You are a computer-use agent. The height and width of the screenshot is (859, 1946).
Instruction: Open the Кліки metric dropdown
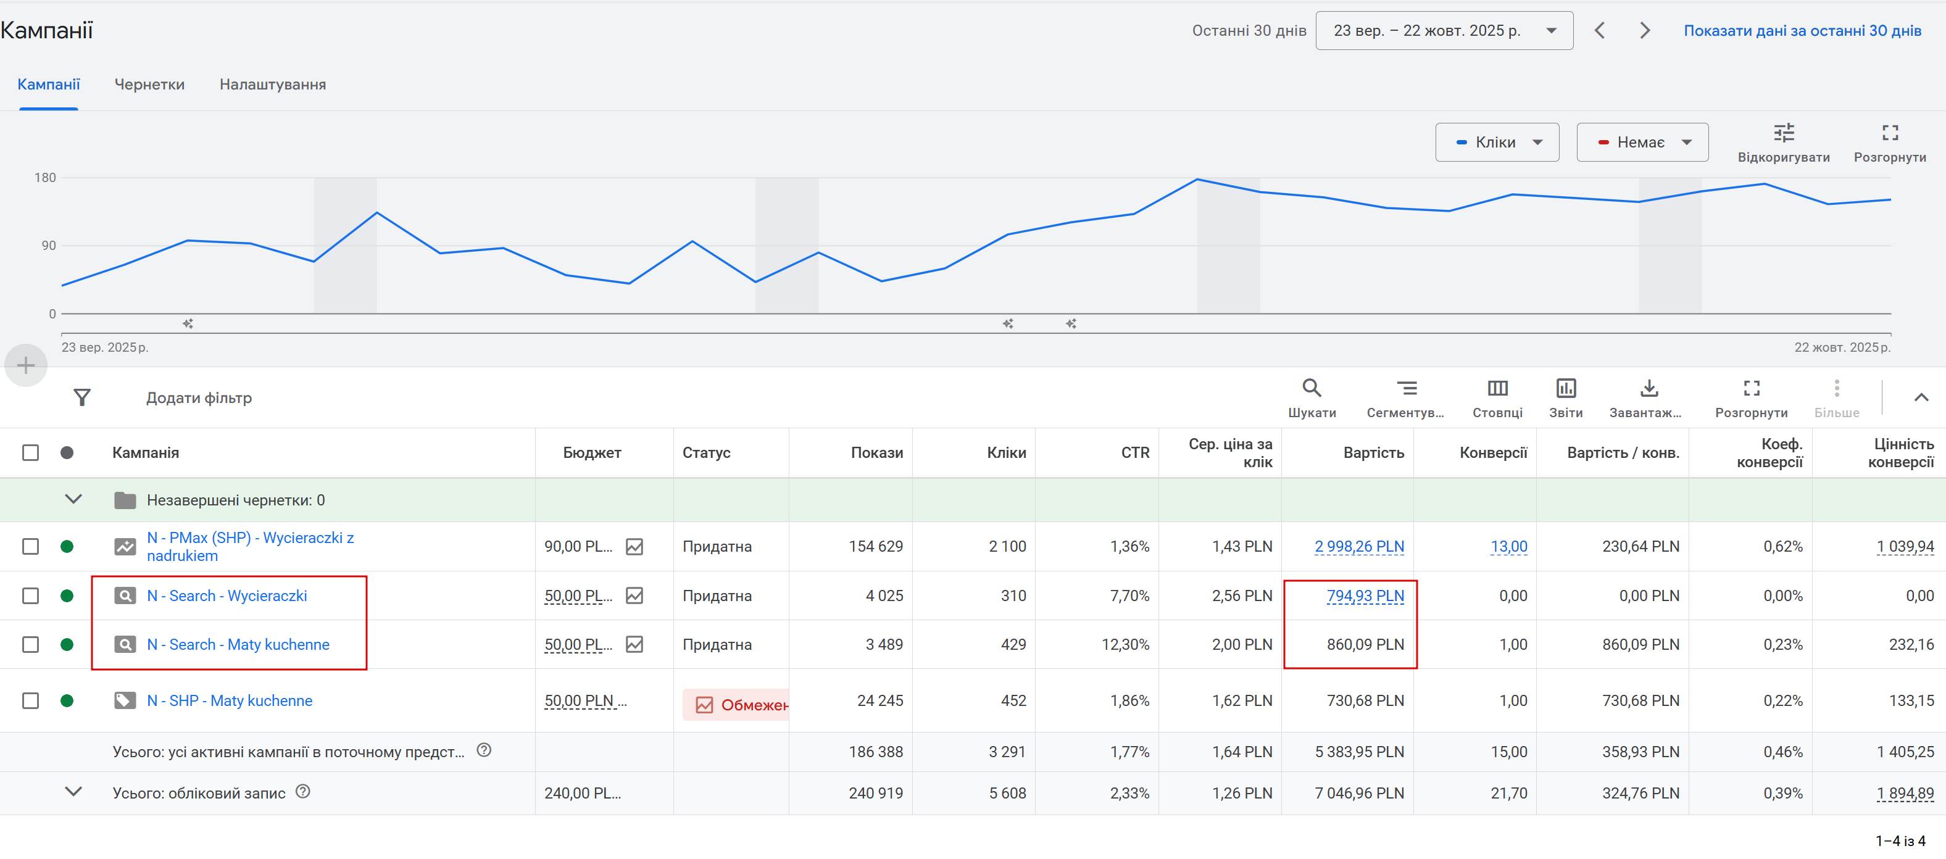click(1497, 143)
